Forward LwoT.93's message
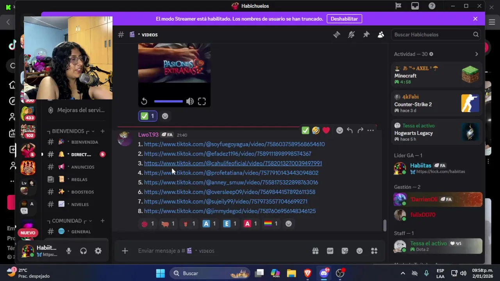Screen dimensions: 500x281 pos(360,130)
